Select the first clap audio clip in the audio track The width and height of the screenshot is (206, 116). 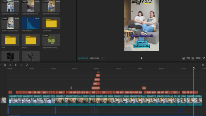[8, 111]
